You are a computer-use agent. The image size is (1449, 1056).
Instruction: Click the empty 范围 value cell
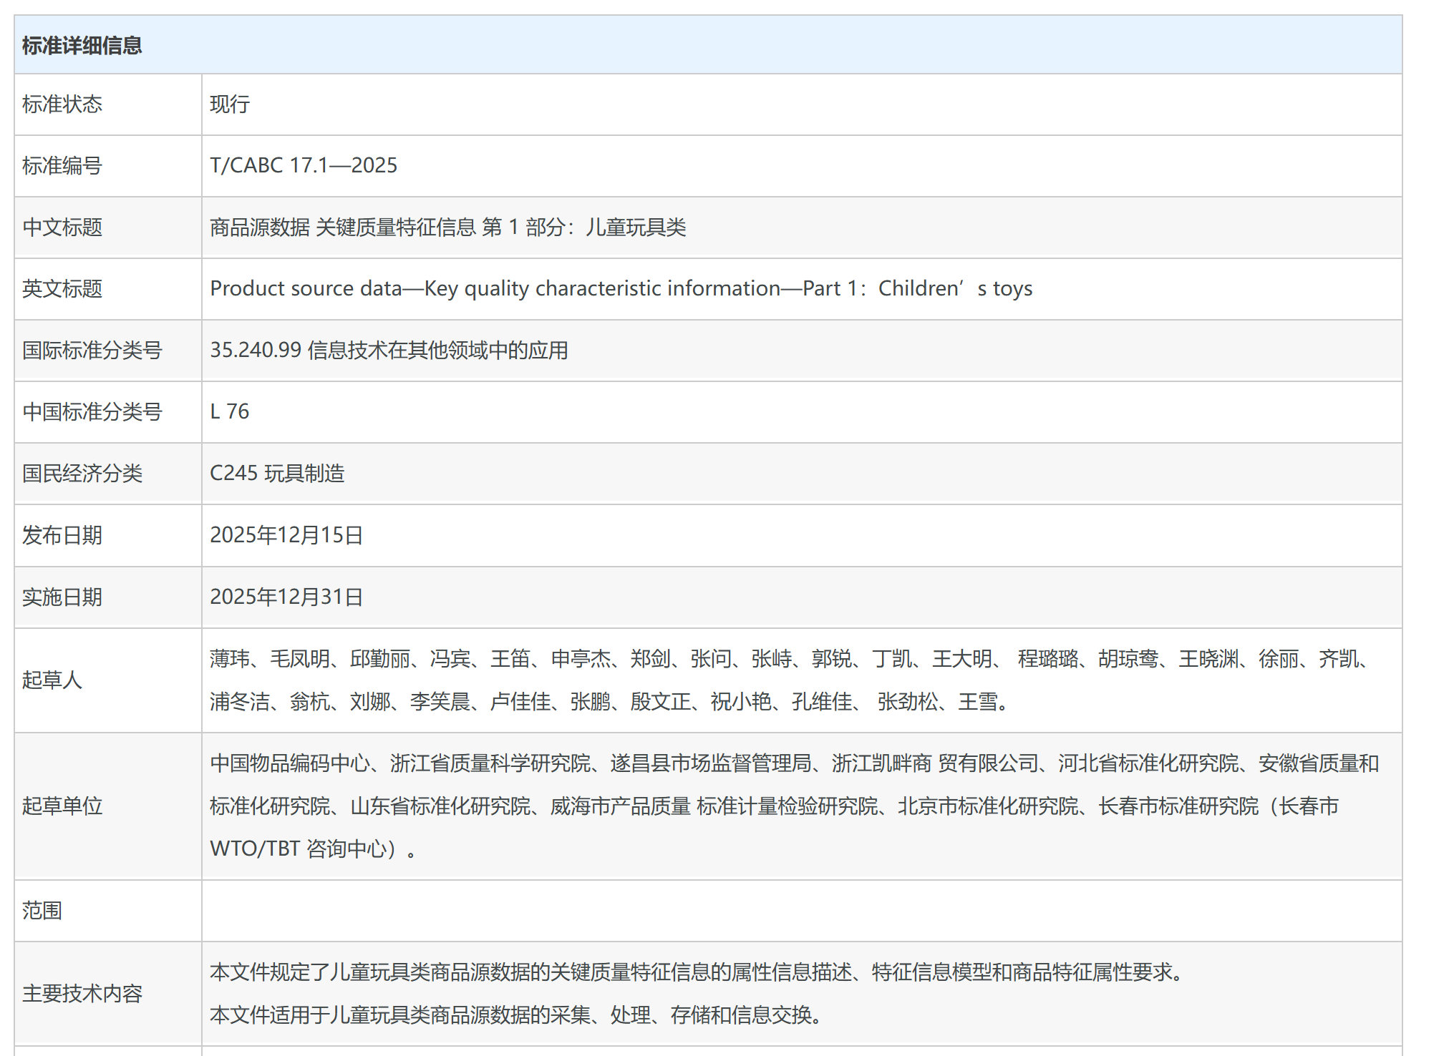[800, 910]
